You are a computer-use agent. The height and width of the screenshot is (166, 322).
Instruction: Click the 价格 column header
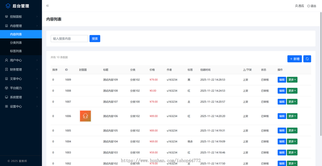pyautogui.click(x=152, y=70)
